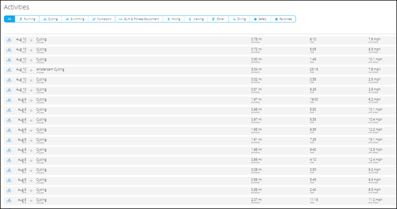Click the bike icon on the 0.72 mi row
Viewport: 397px width, 209px height.
pyautogui.click(x=9, y=50)
